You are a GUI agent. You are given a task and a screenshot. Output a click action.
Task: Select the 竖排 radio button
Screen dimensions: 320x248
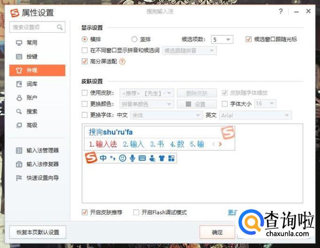[x=134, y=39]
